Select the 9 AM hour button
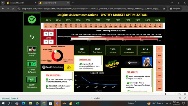This screenshot has width=188, height=106. pos(160,26)
